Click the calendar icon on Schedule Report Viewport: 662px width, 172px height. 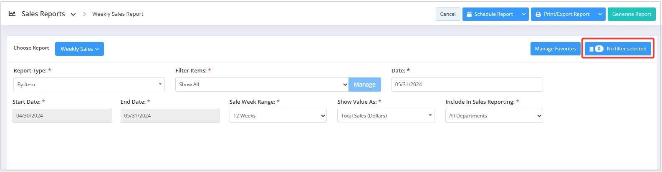click(x=469, y=14)
